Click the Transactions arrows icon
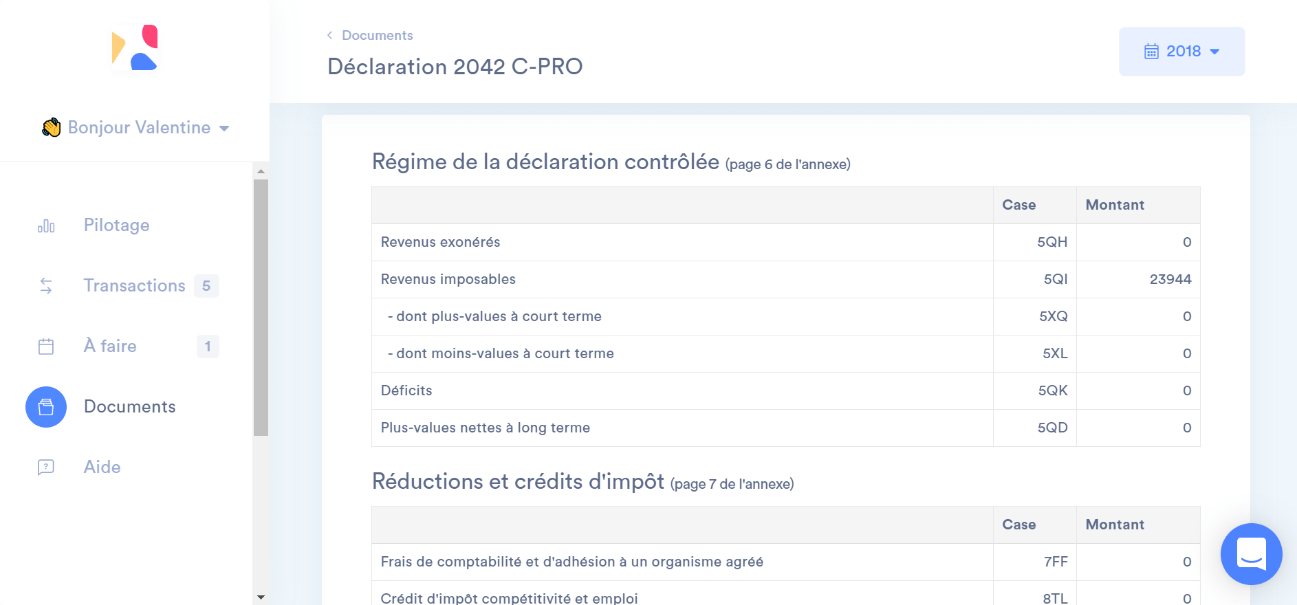 [x=46, y=286]
